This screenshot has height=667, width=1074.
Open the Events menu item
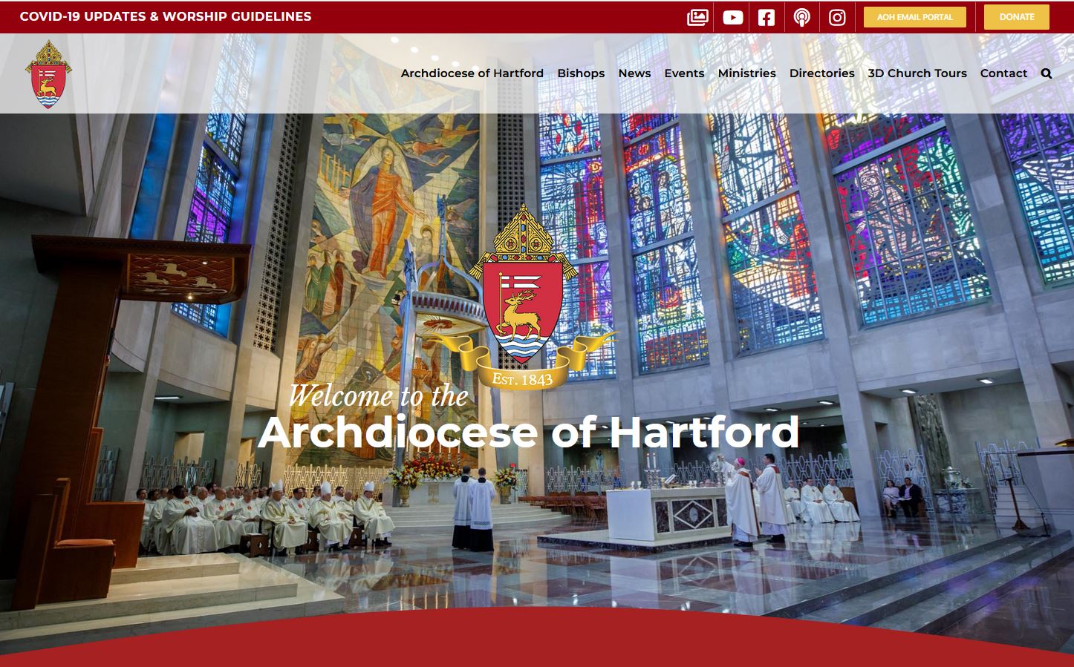[x=684, y=73]
